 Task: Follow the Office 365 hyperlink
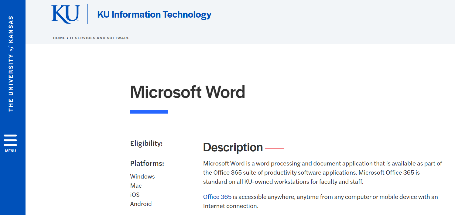tap(217, 197)
